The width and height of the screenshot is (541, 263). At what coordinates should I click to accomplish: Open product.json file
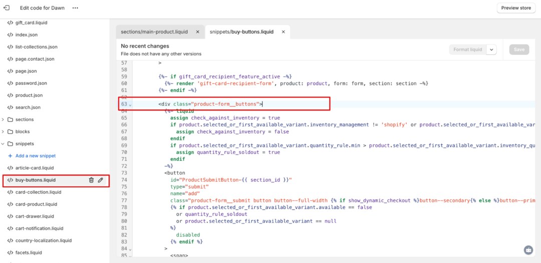tap(29, 95)
